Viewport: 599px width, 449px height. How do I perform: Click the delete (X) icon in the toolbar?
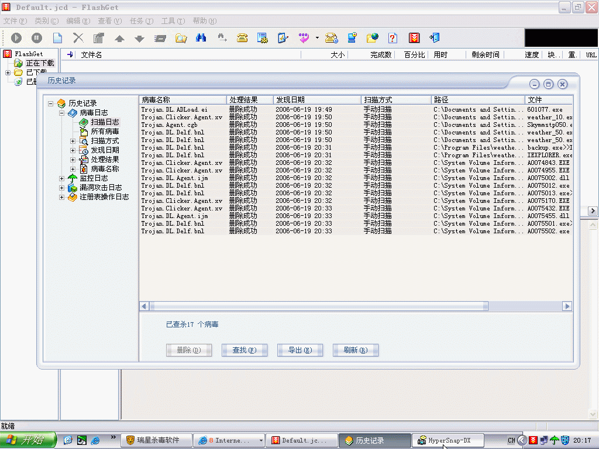click(x=78, y=38)
